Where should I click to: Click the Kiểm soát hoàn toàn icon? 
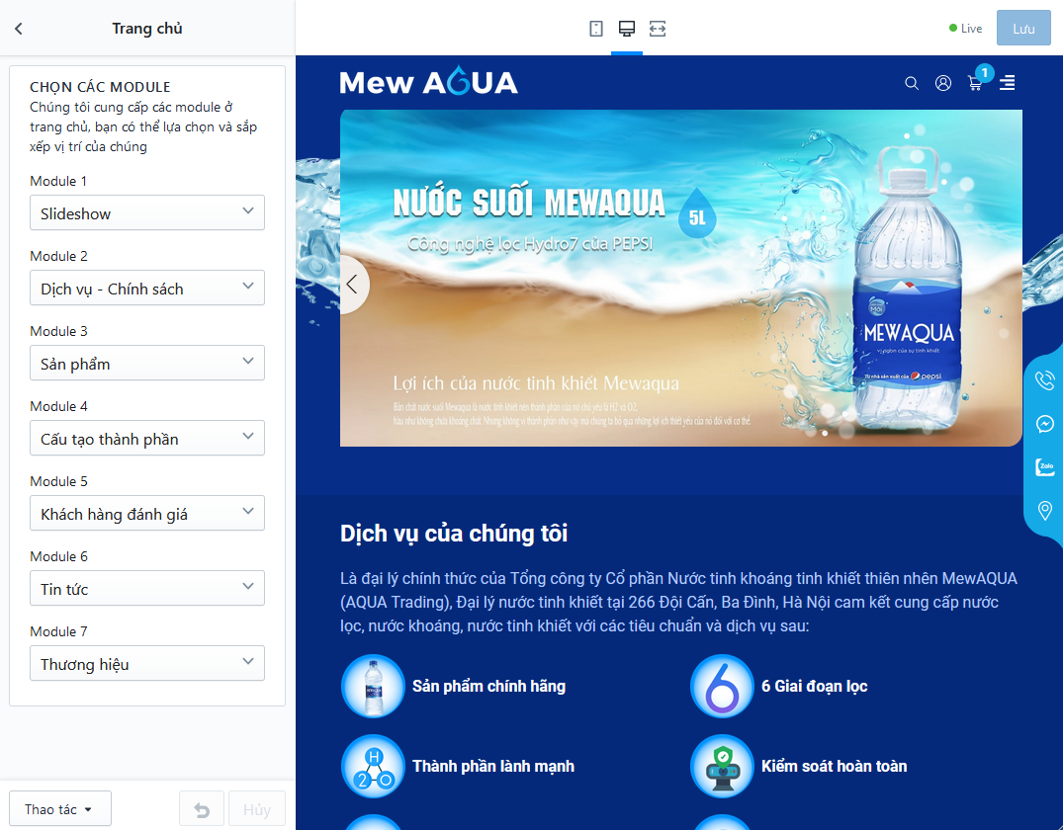(722, 767)
